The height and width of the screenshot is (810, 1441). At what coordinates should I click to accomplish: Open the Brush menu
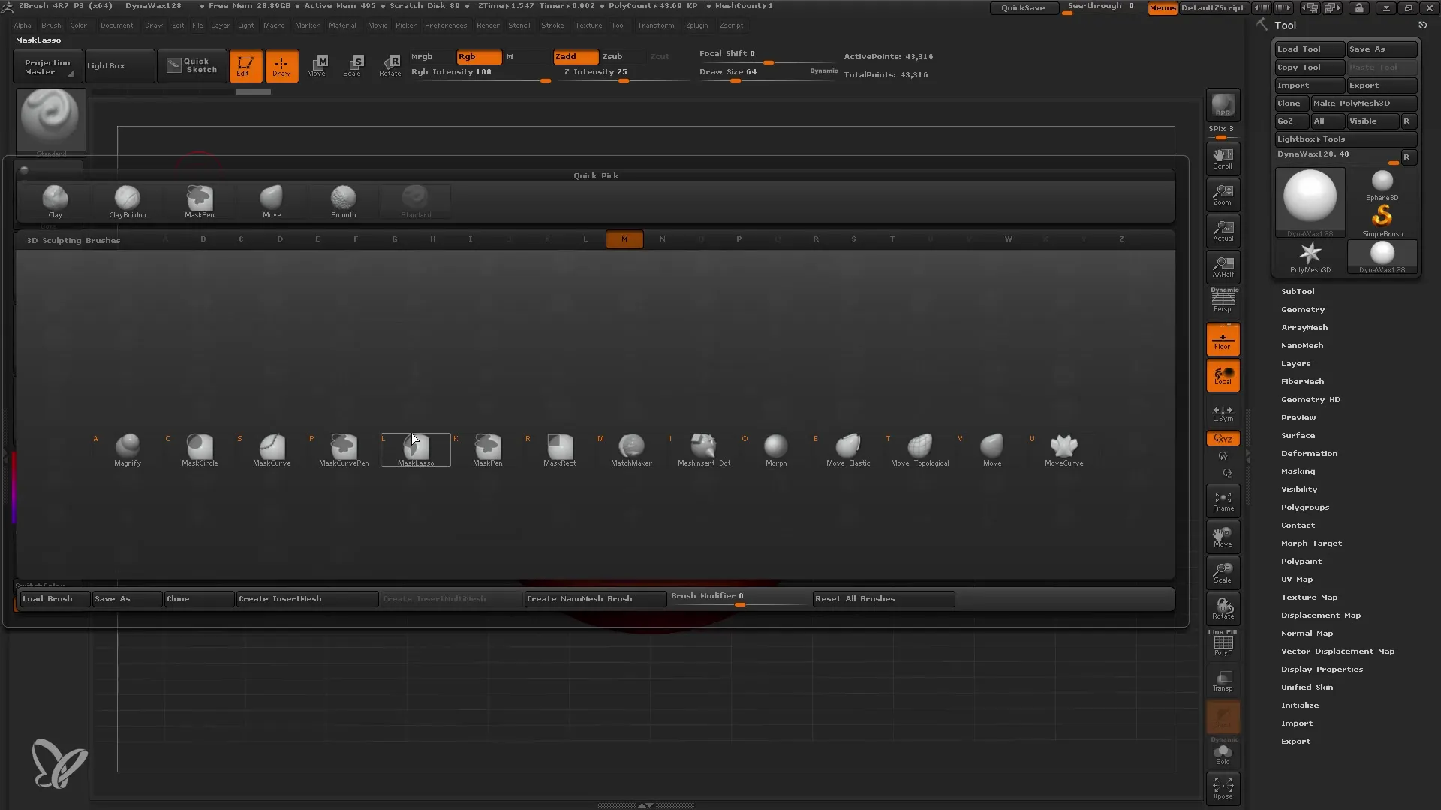pyautogui.click(x=51, y=25)
